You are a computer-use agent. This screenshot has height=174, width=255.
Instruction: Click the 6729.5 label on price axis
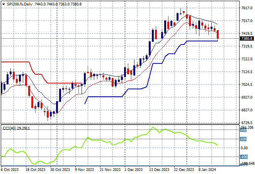click(x=246, y=123)
